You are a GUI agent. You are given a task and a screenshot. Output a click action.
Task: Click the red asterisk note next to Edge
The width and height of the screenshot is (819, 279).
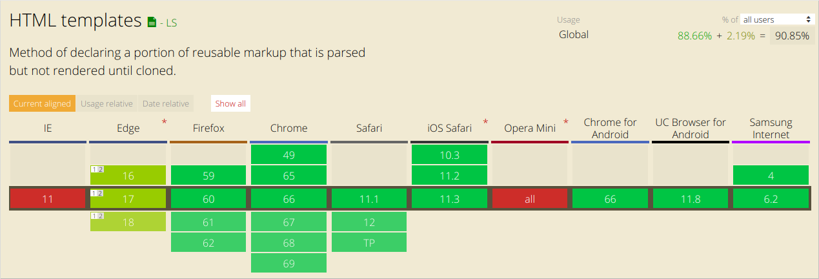pos(164,122)
